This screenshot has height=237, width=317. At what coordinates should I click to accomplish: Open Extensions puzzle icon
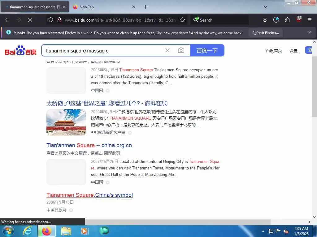pyautogui.click(x=287, y=20)
